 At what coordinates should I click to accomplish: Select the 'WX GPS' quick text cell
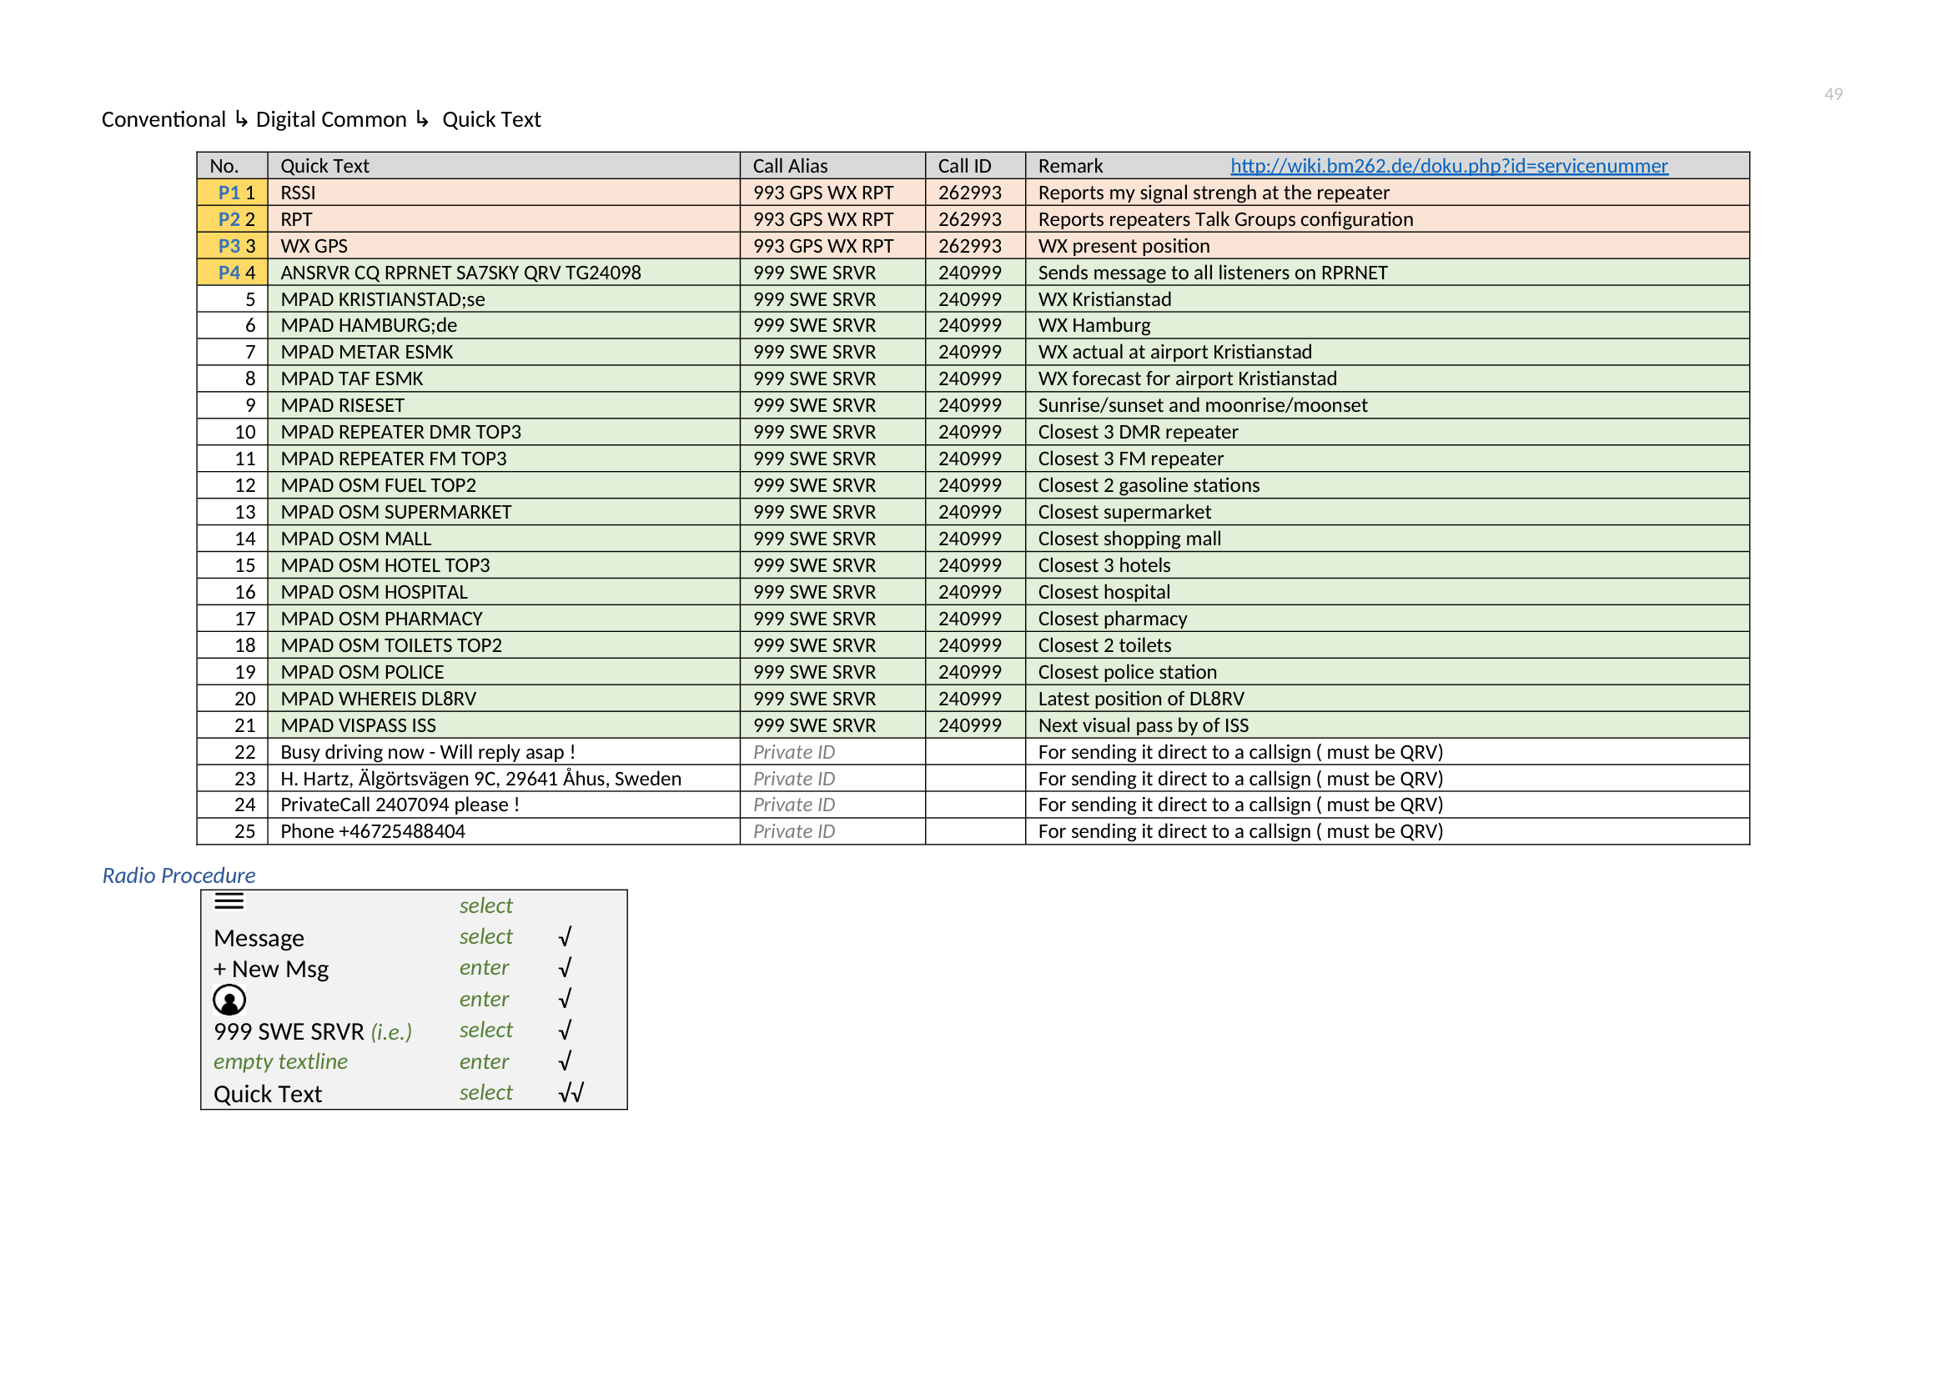(x=503, y=246)
